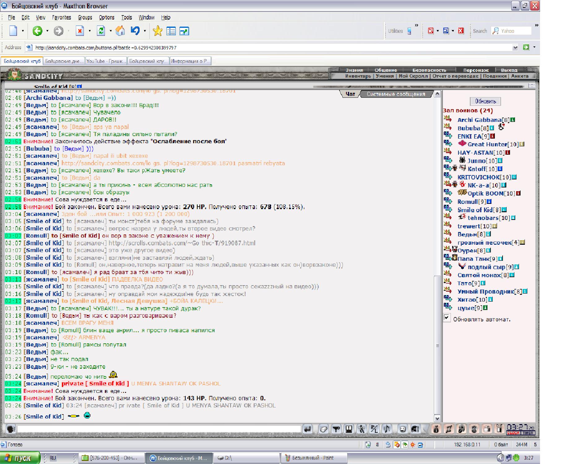Viewport: 588px width, 464px height.
Task: Open the Tools menu
Action: pos(126,17)
